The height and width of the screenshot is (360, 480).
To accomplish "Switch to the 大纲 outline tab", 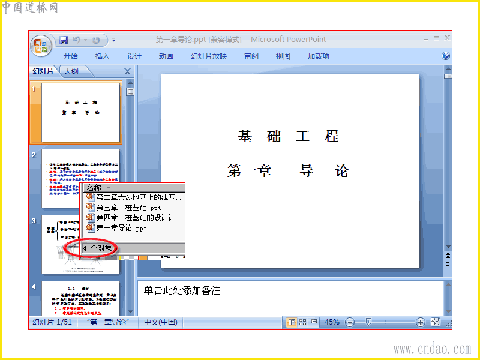I will [71, 71].
